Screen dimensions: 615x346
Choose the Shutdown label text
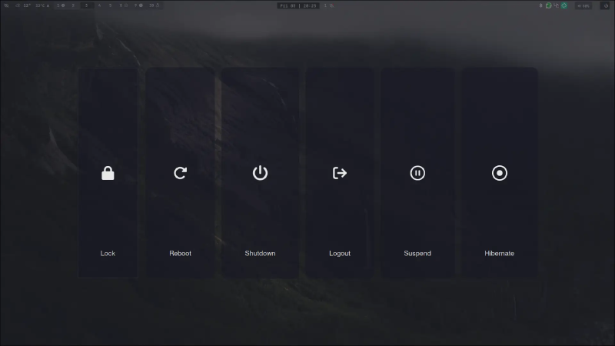click(260, 254)
